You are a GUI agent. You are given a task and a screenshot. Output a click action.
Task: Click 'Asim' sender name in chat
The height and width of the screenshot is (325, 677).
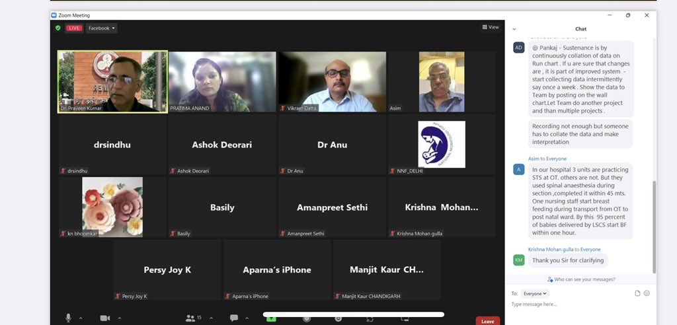coord(534,159)
